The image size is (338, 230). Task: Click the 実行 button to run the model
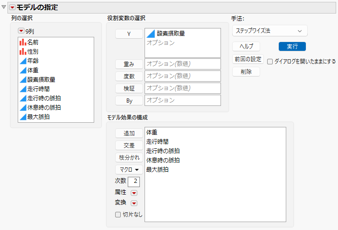tap(292, 46)
